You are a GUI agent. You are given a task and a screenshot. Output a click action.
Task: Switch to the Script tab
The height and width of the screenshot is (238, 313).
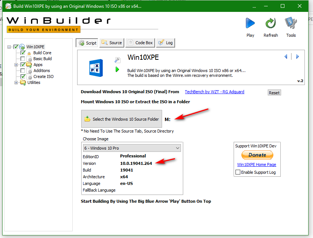click(x=87, y=43)
